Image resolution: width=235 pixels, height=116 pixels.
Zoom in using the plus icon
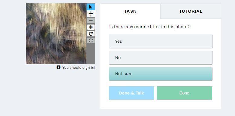pyautogui.click(x=91, y=27)
